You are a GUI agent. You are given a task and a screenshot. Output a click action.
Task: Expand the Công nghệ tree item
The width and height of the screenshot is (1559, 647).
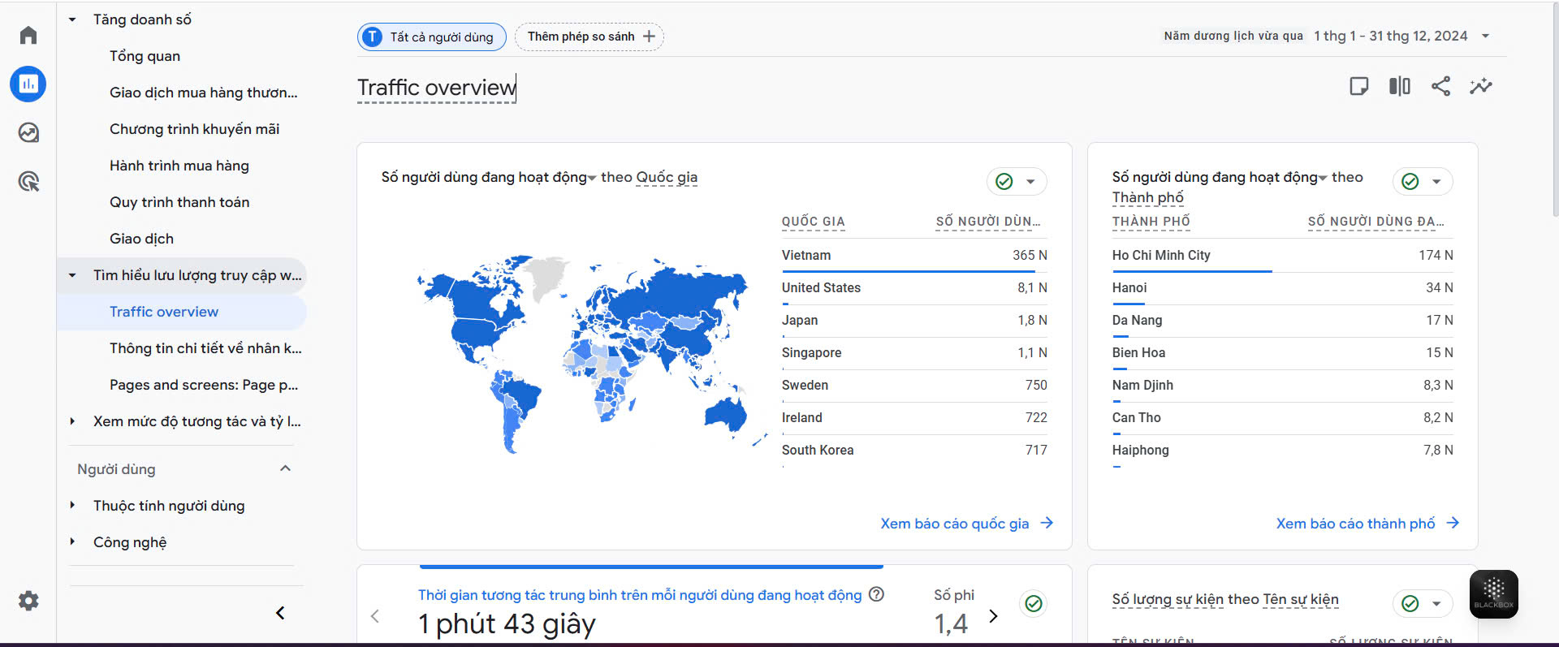pyautogui.click(x=72, y=541)
